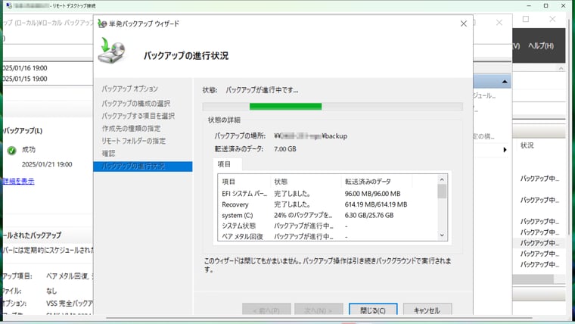Select the バックアップの構成の選択 step
Viewport: 575px width, 324px height.
tap(135, 104)
